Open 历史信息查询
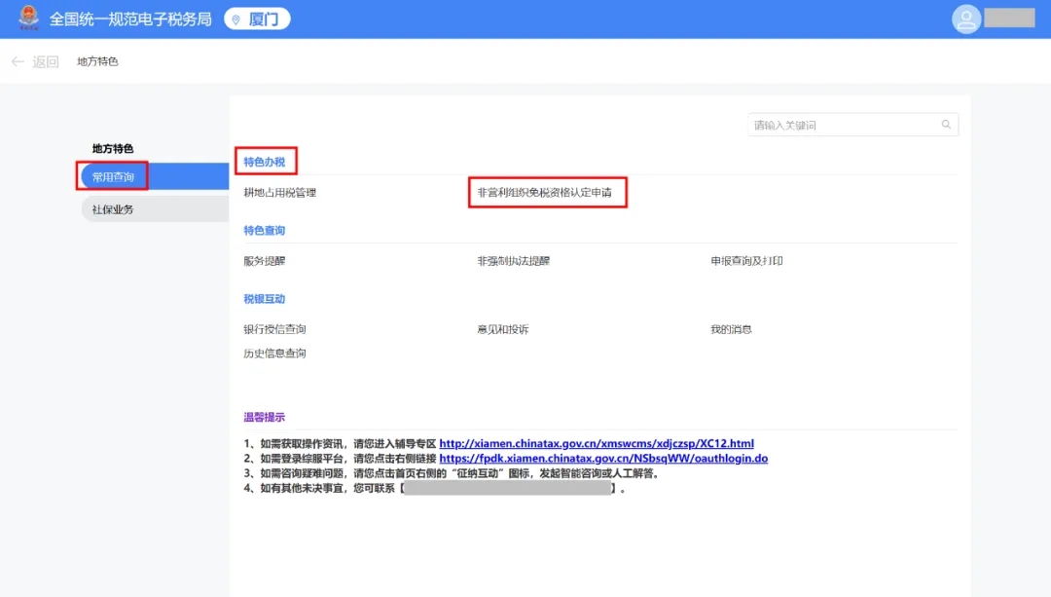The image size is (1051, 597). point(274,354)
